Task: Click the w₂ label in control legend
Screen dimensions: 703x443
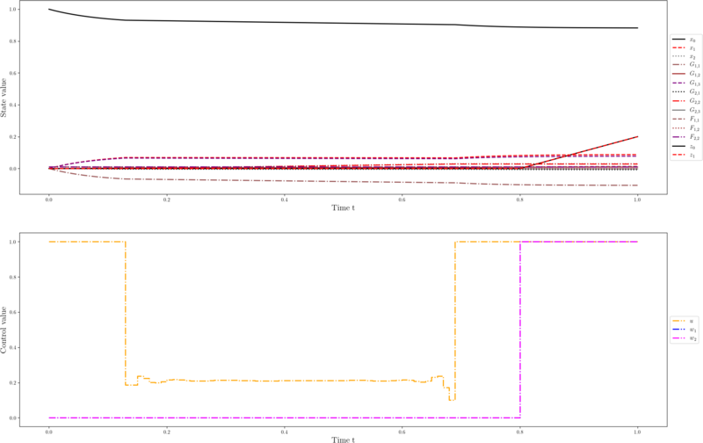Action: coord(693,338)
